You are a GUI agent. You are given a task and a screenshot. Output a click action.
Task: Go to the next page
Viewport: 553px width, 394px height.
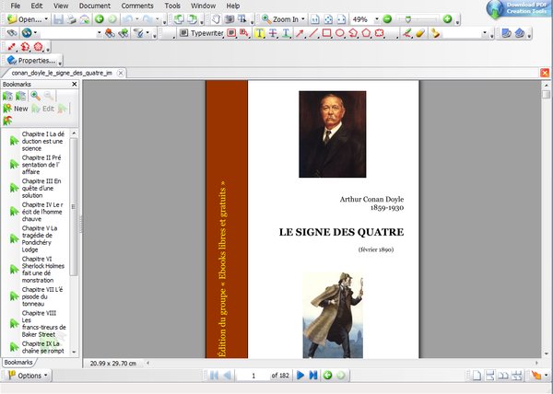click(x=300, y=376)
